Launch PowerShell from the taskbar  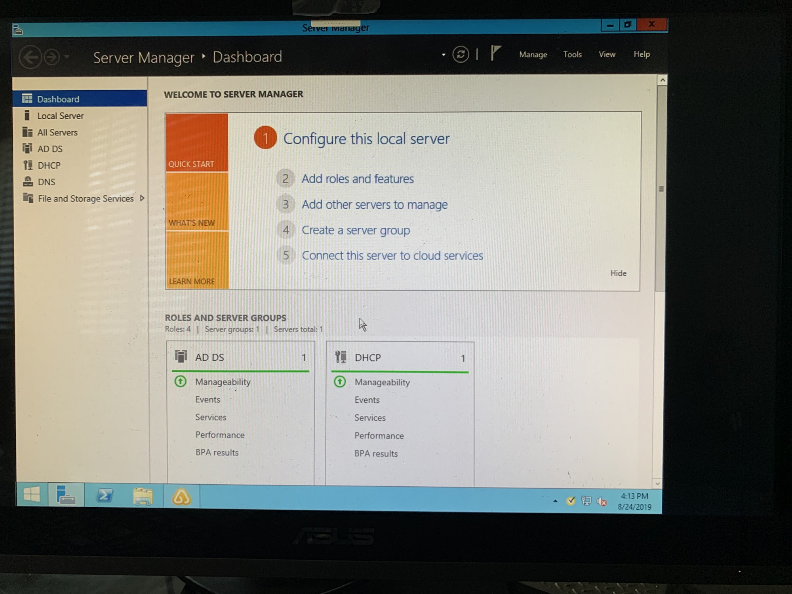[105, 495]
